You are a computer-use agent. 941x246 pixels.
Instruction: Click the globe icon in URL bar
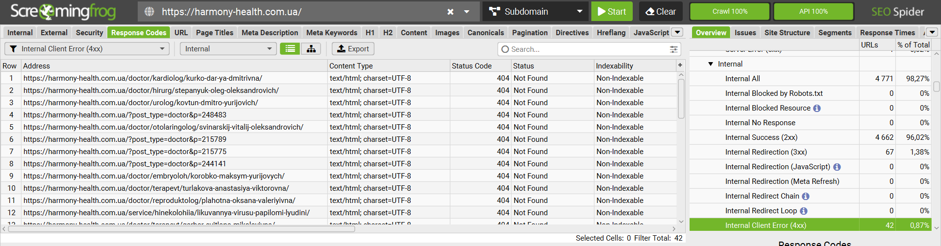[x=149, y=12]
